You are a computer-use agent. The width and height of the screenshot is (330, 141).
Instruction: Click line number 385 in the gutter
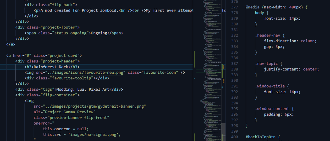[235, 52]
